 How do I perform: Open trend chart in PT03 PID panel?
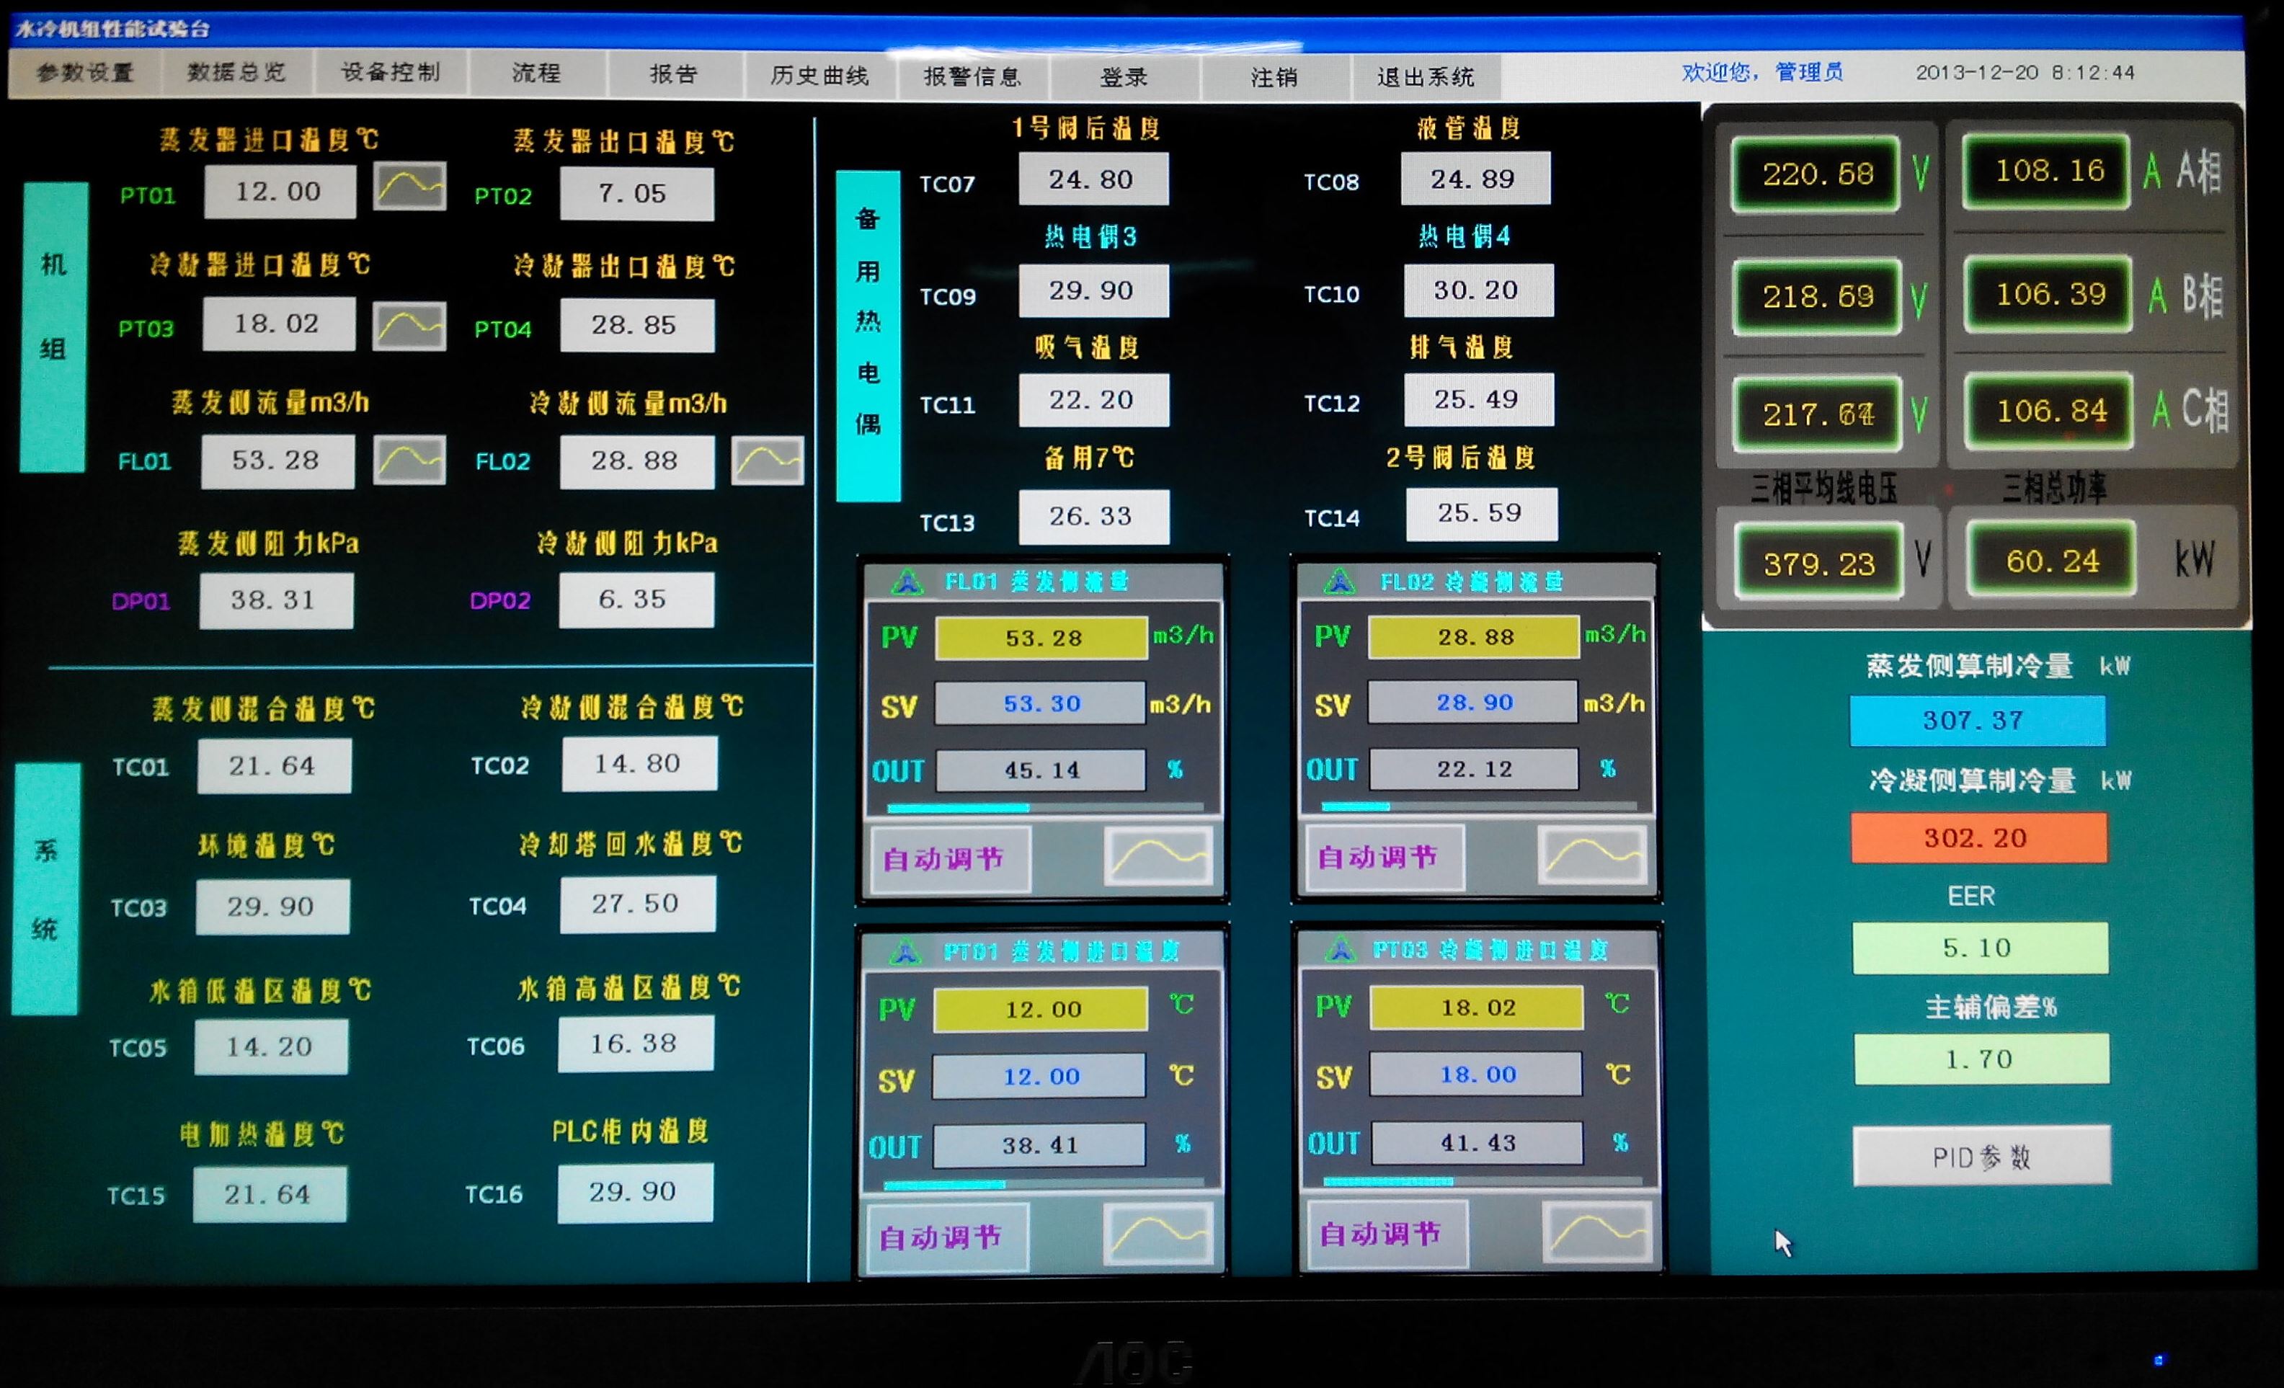coord(1596,1232)
